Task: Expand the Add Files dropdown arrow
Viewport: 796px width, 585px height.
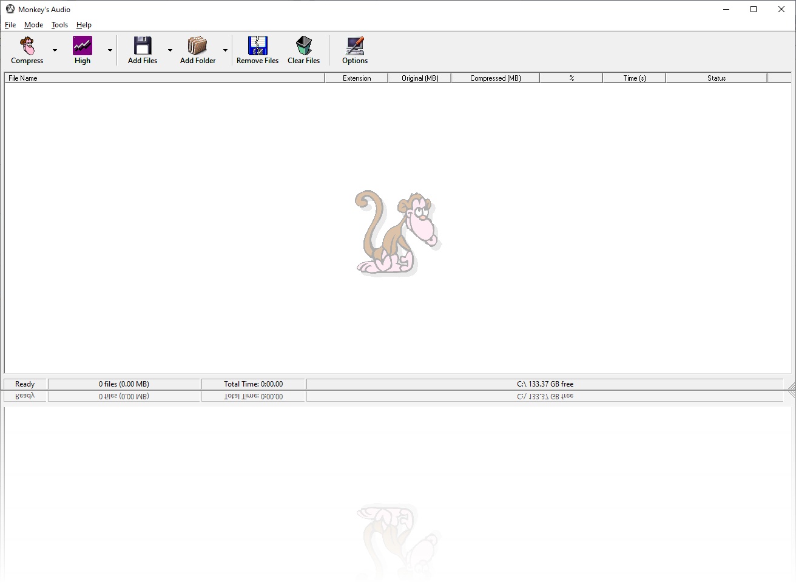Action: pyautogui.click(x=170, y=50)
